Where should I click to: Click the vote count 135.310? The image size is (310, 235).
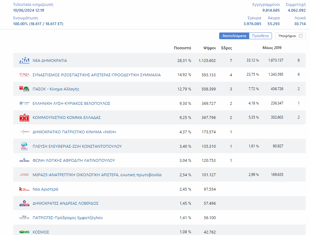point(209,146)
